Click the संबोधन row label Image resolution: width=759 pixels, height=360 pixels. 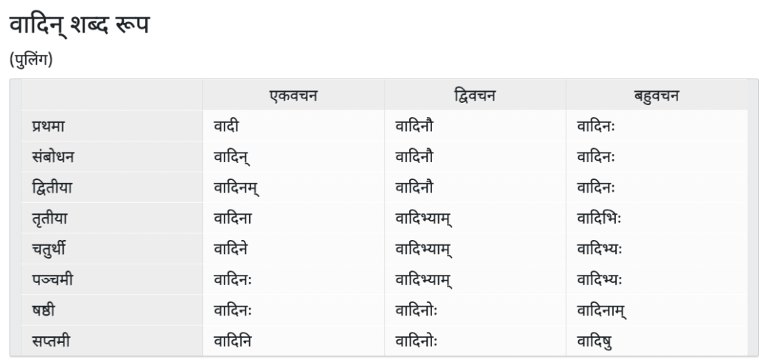(x=53, y=157)
